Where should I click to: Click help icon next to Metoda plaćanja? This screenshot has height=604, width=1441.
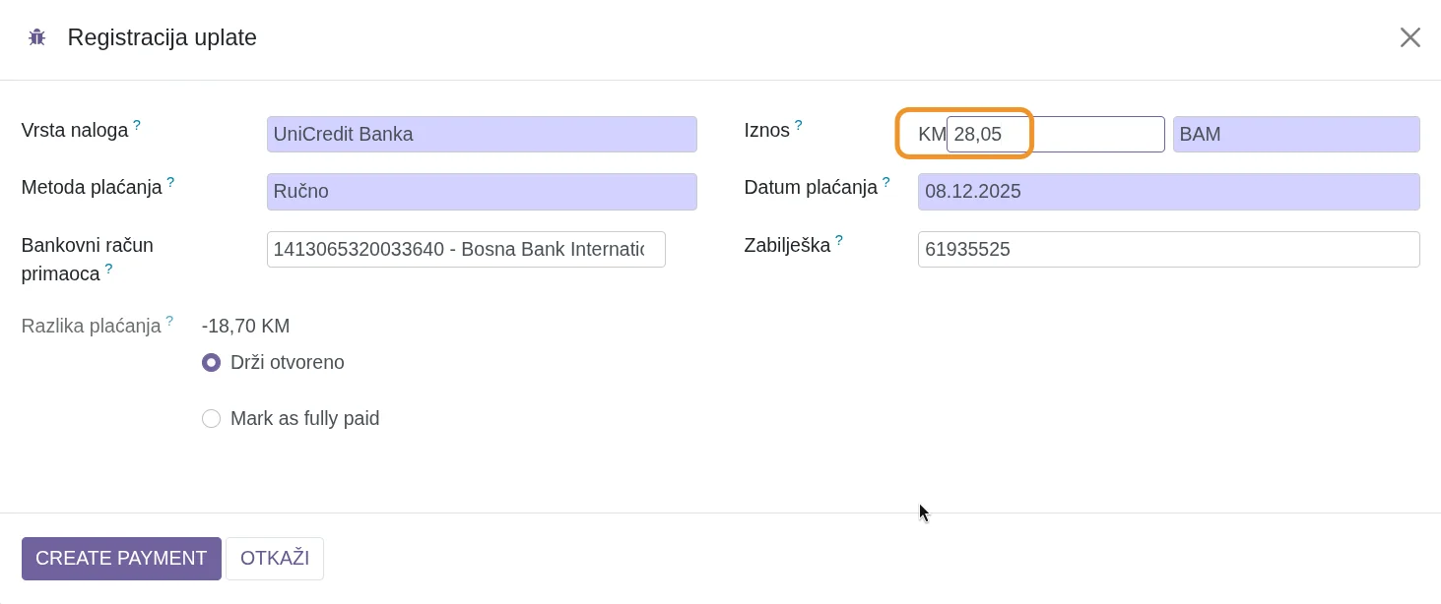pos(170,182)
